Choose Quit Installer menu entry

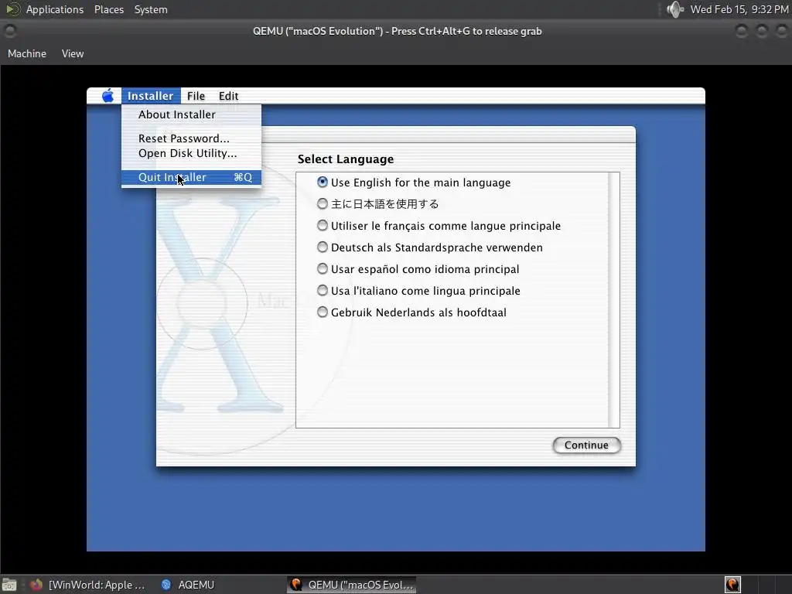point(192,177)
